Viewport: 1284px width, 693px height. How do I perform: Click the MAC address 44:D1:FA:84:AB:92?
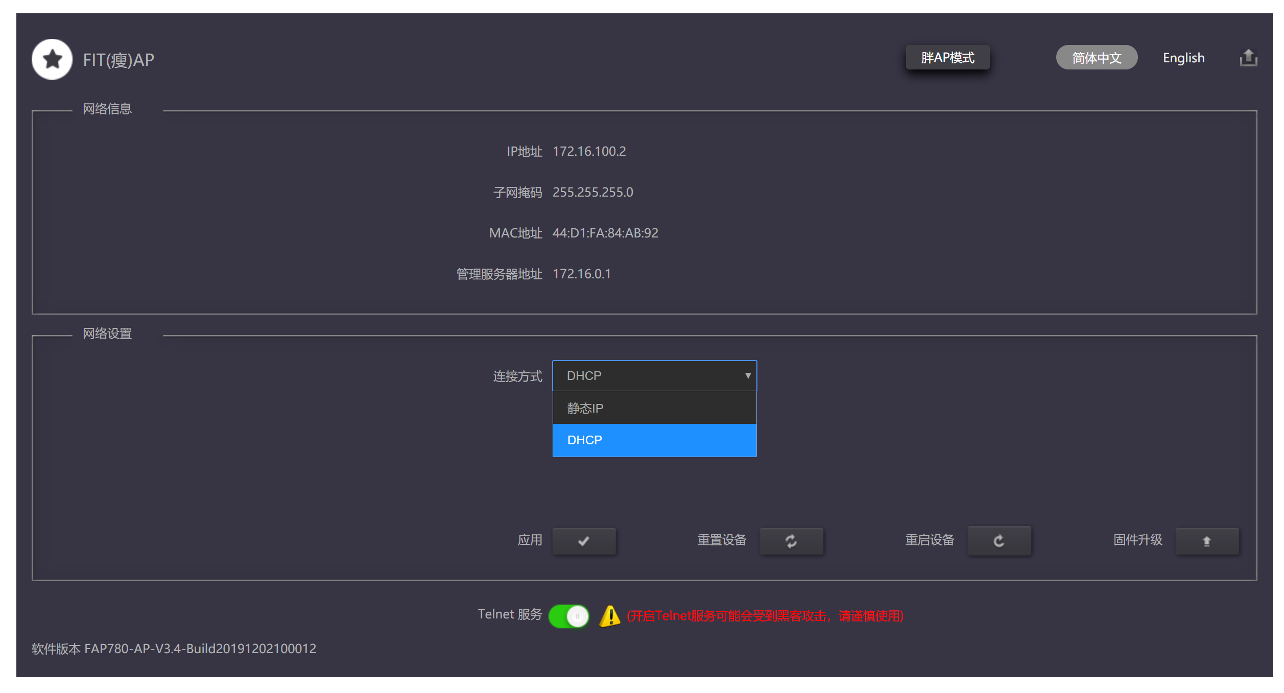605,233
